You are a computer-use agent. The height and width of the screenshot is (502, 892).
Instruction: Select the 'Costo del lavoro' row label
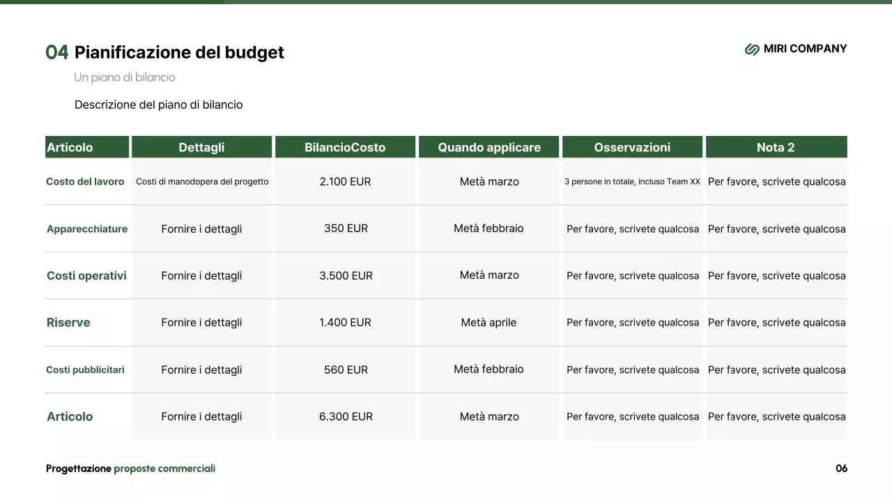85,181
